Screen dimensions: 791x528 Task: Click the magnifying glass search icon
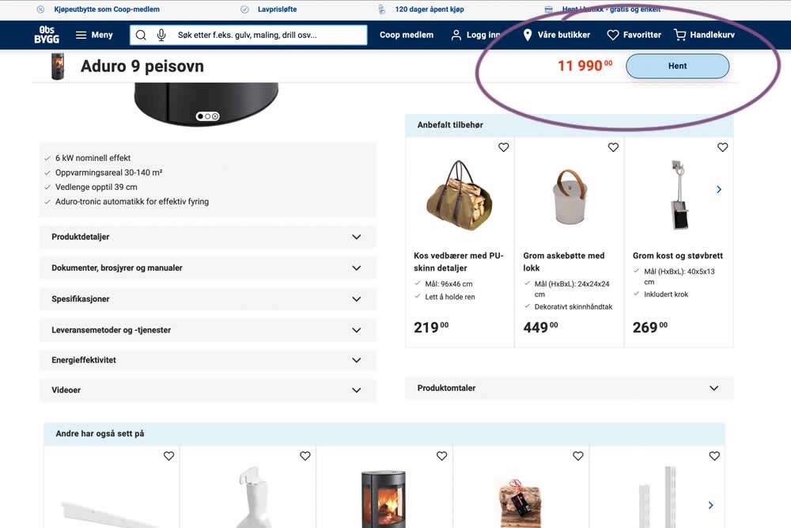coord(142,35)
